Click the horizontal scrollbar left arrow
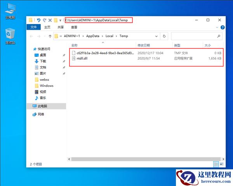233x186 pixels. (x=69, y=159)
